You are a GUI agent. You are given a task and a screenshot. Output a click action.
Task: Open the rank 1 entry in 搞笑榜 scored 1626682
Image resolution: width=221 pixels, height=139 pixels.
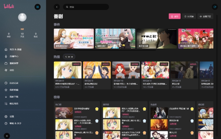point(125,113)
